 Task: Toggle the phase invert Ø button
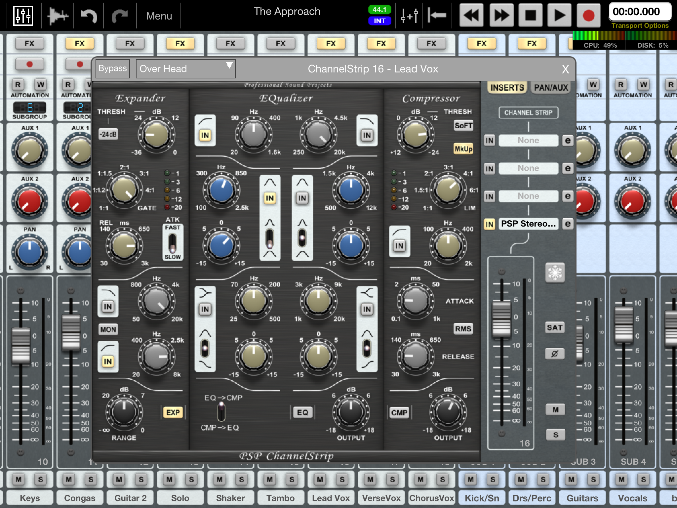555,354
